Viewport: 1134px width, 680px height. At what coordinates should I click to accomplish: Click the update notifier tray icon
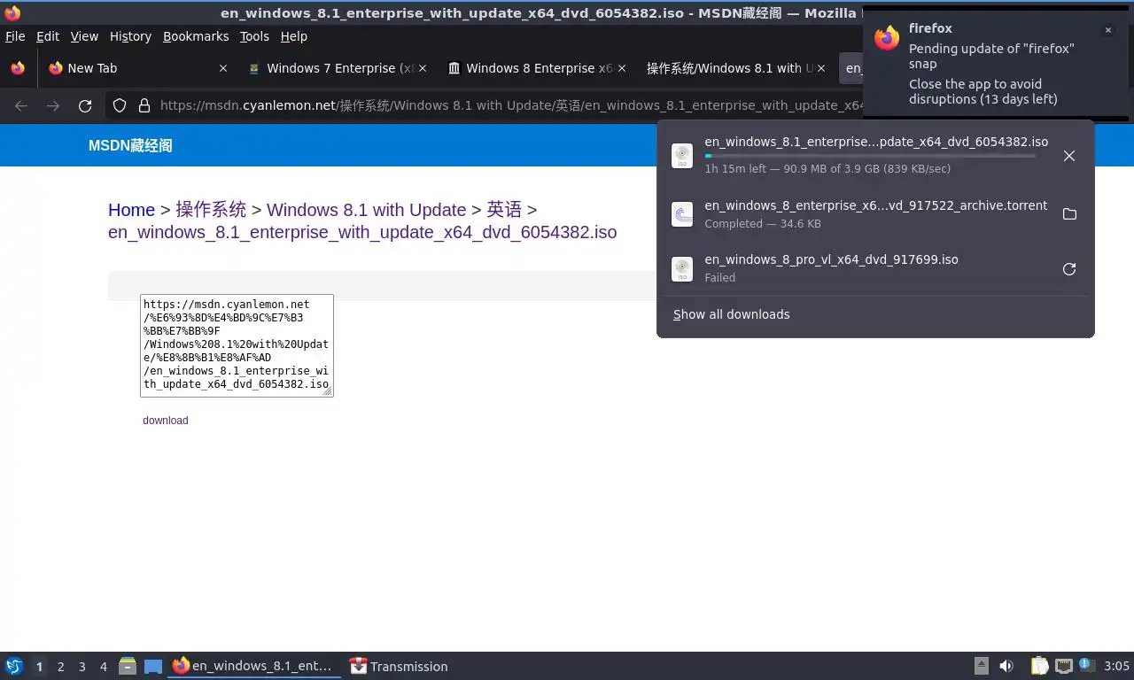click(1085, 665)
